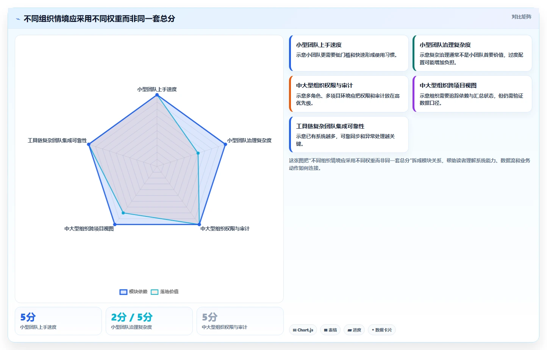Click the Chart.js tag icon

(295, 330)
